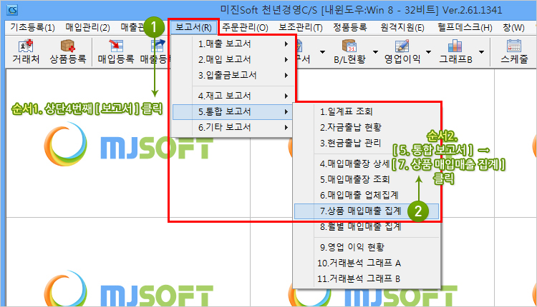Viewport: 537px width, 307px height.
Task: Select 8.월별 매입매출 집계 submenu entry
Action: click(x=367, y=226)
